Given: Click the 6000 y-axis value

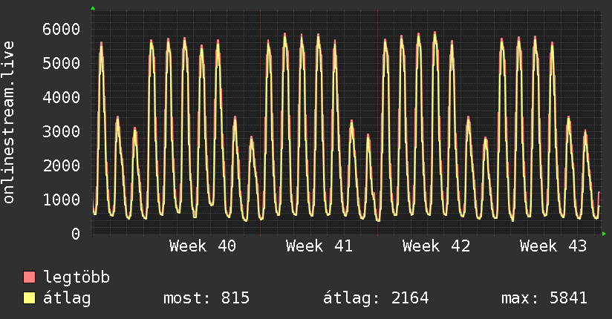Looking at the screenshot, I should pos(62,29).
